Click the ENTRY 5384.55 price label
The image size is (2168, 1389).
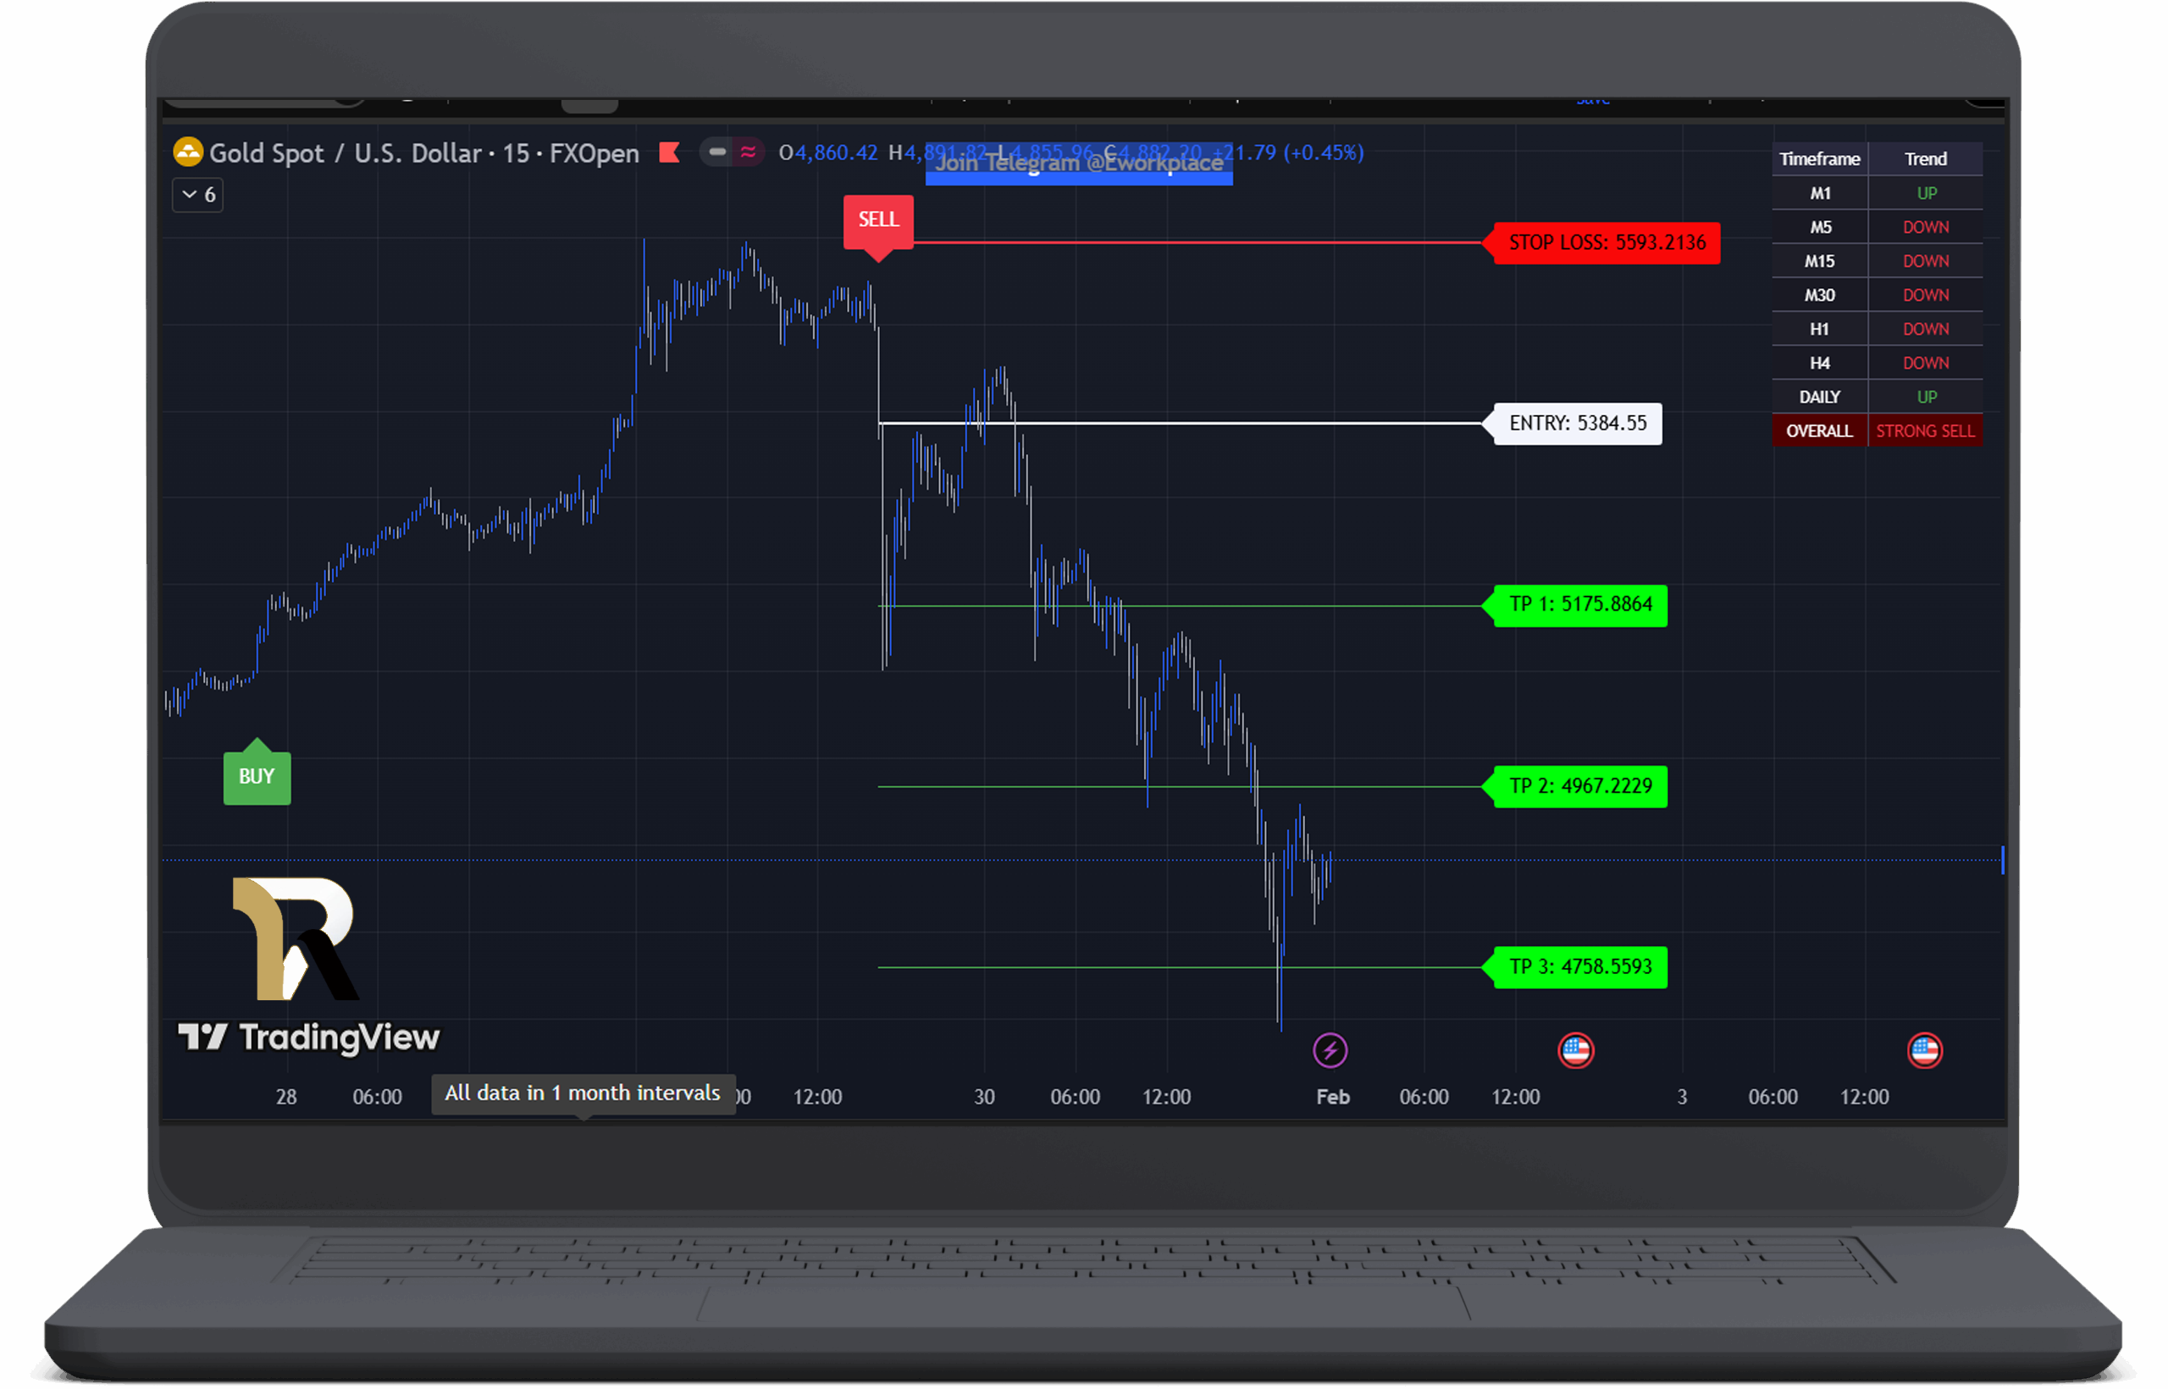pos(1577,423)
